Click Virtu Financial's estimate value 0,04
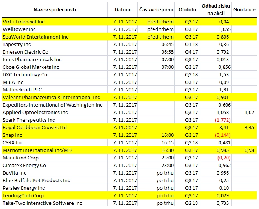The image size is (259, 209). pos(224,22)
